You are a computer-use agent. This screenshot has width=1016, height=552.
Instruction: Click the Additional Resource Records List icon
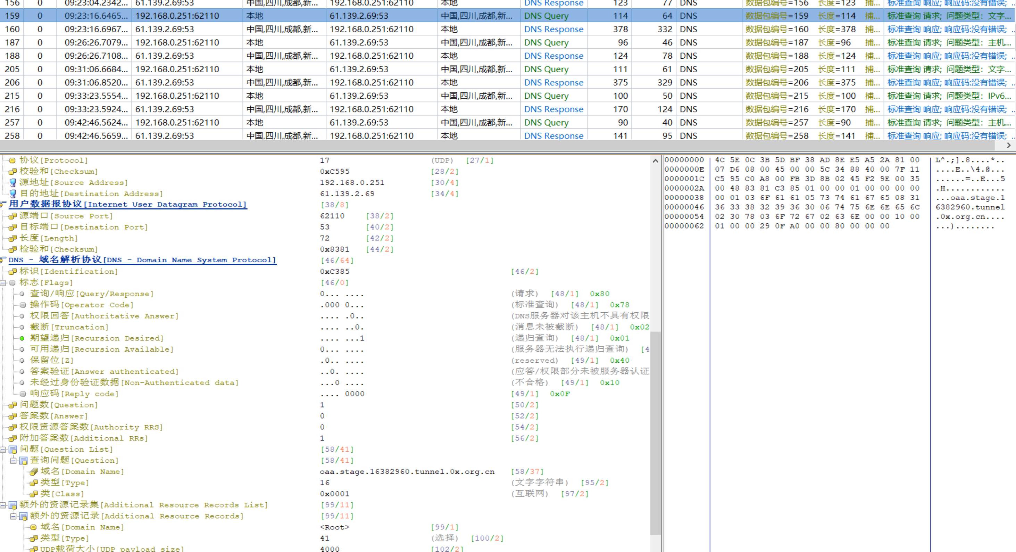point(13,505)
